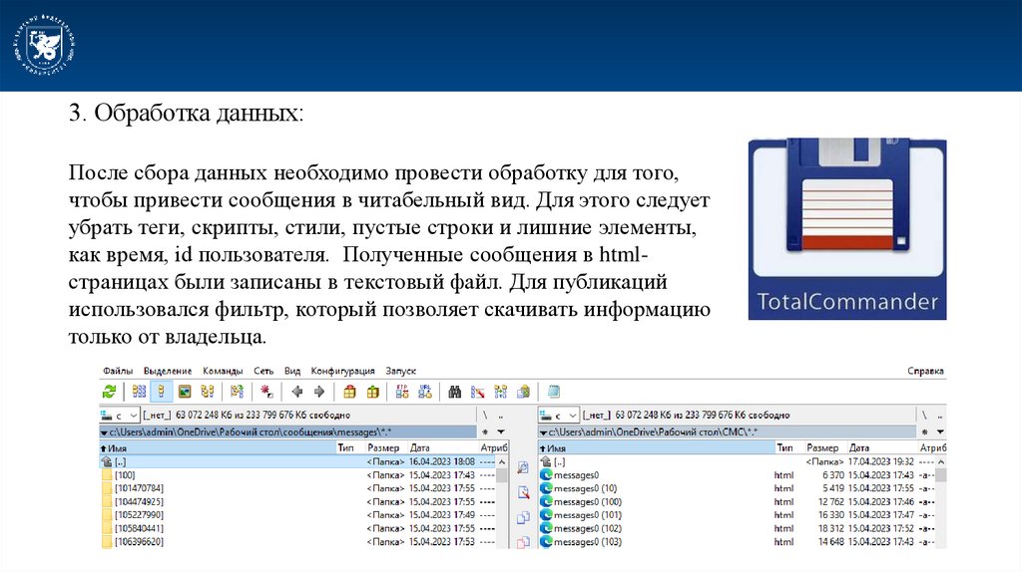
Task: Click the multi-rename tool icon
Action: pos(478,392)
